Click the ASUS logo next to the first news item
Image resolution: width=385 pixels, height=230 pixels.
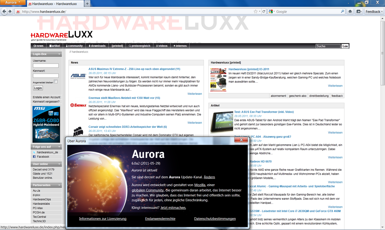(x=78, y=76)
